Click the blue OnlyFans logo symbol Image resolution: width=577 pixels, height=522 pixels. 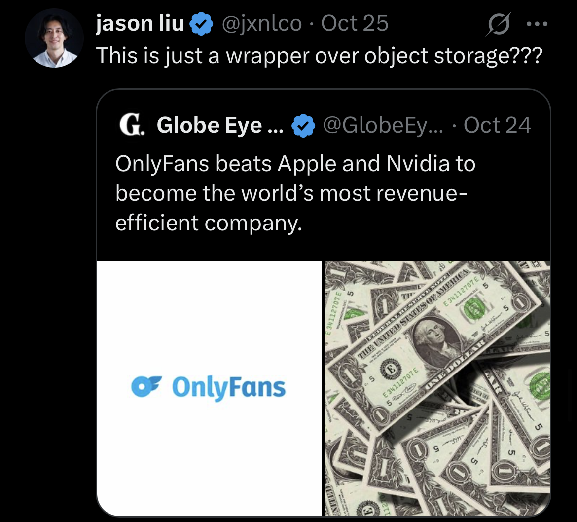147,386
